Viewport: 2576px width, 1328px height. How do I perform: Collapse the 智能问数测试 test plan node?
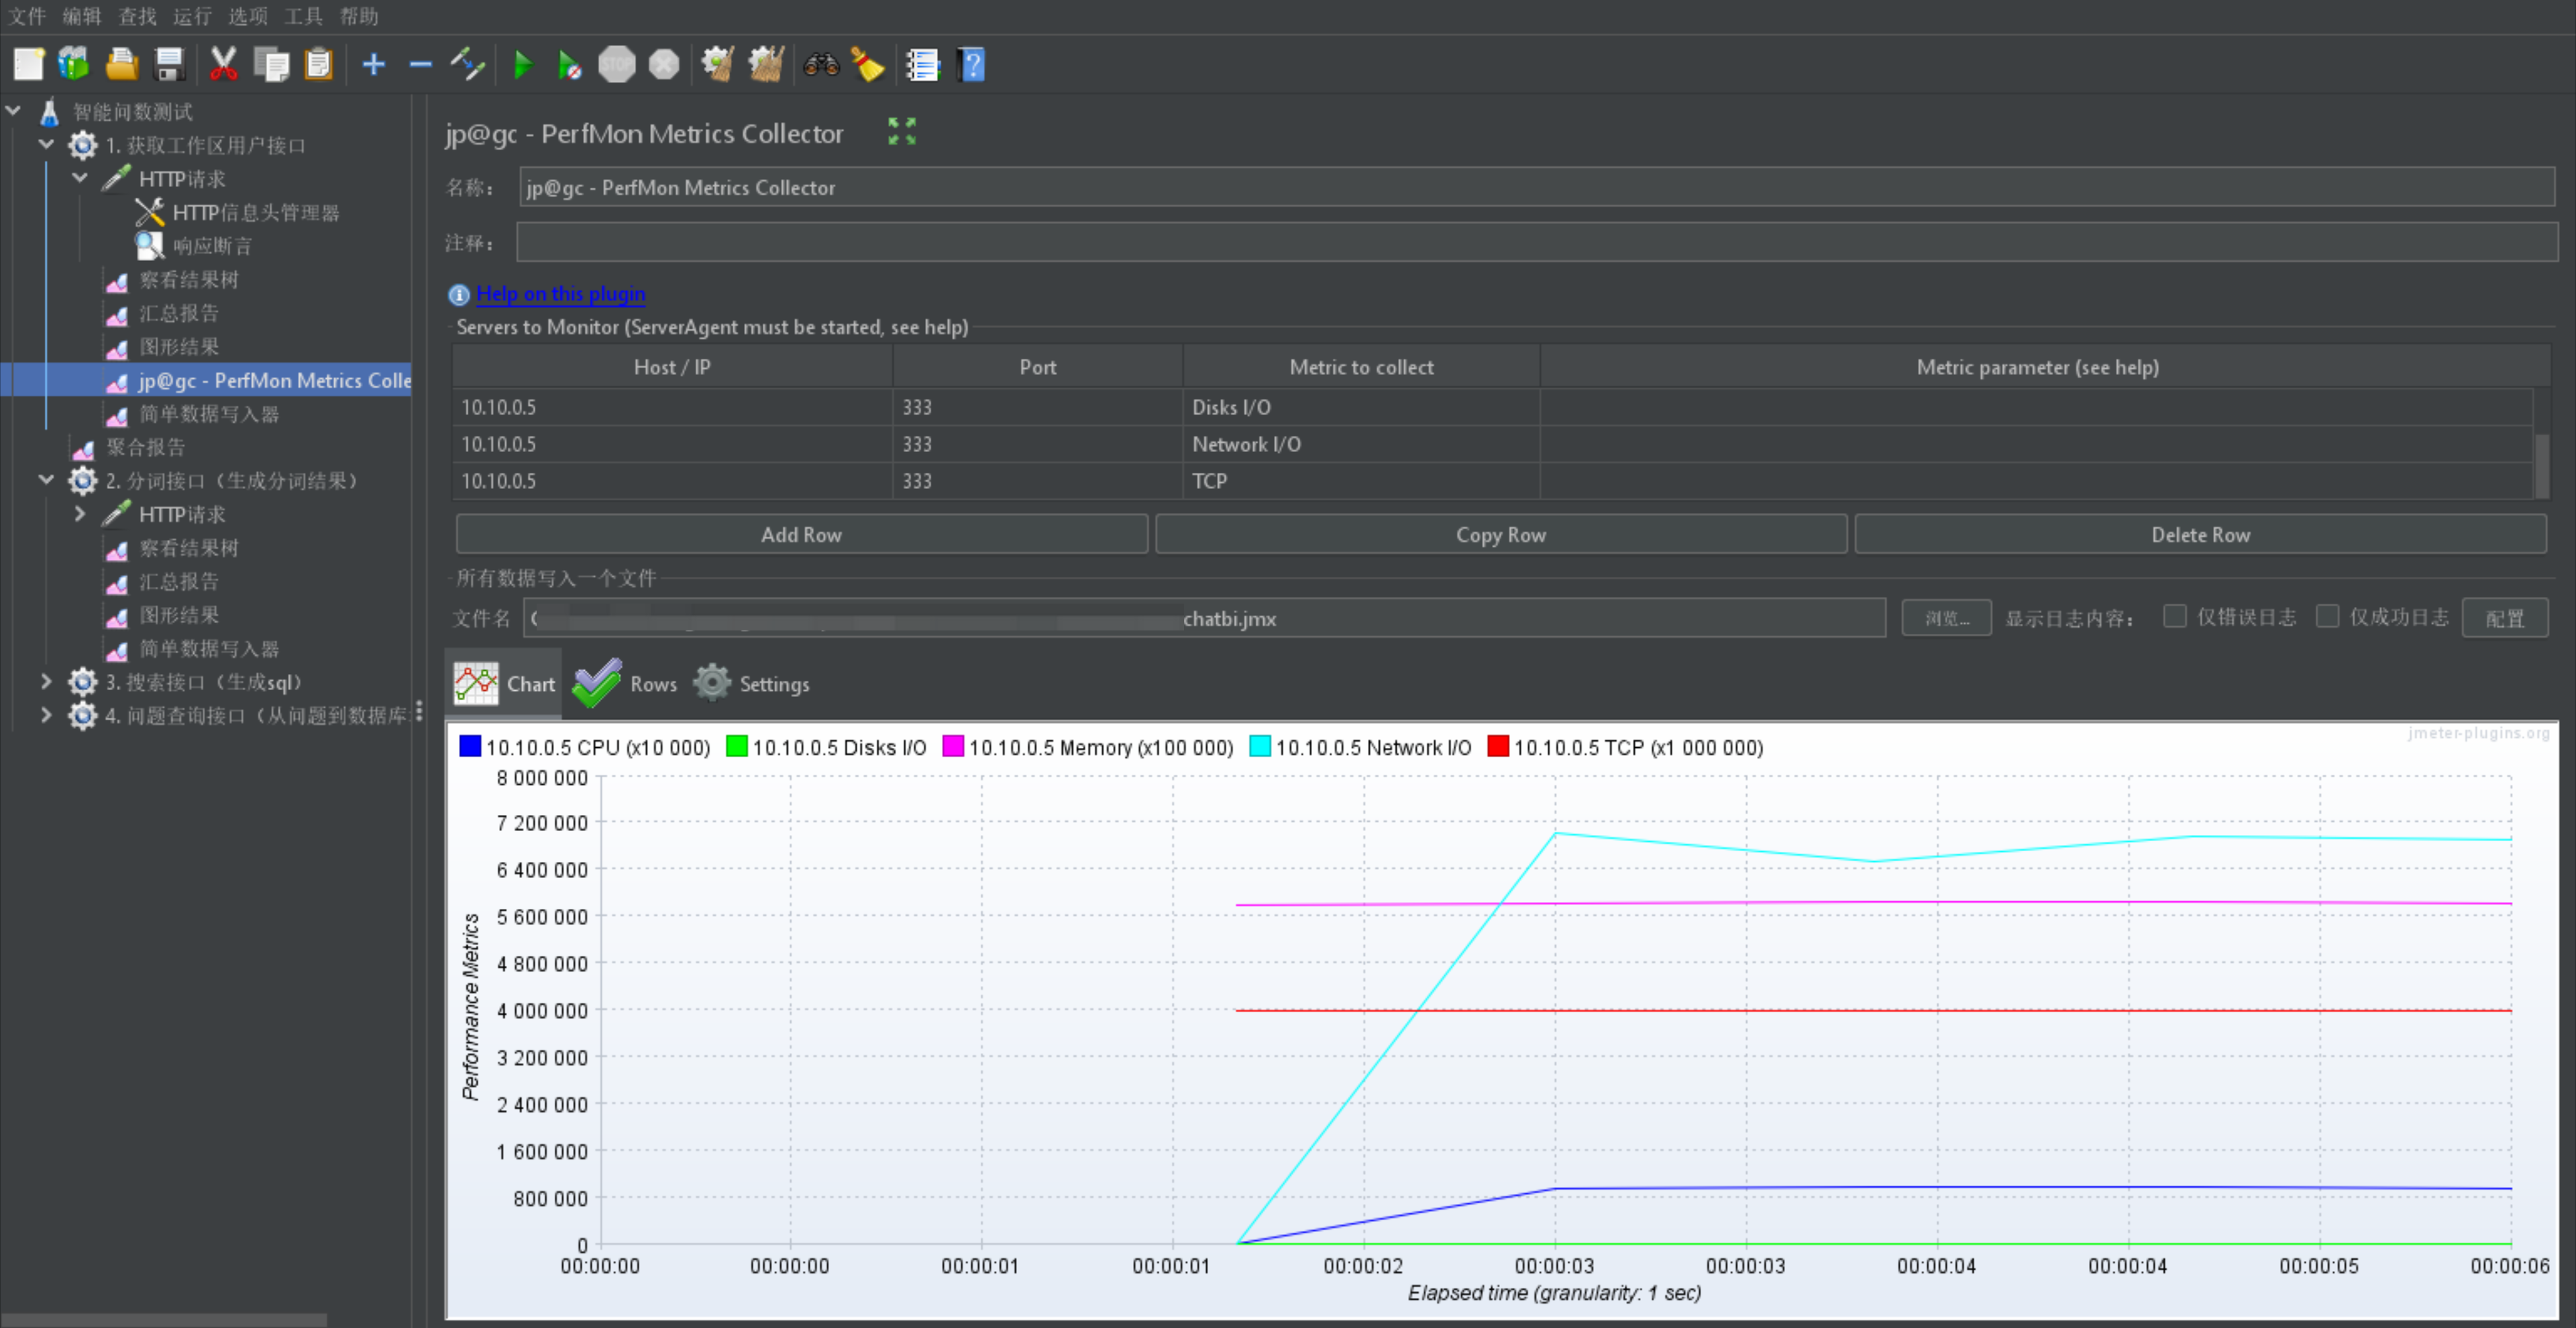pyautogui.click(x=14, y=110)
